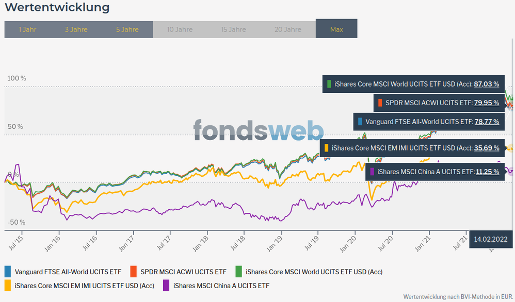
Task: Click orange SPDR MSCI ACWI legend swatch
Action: [x=133, y=272]
